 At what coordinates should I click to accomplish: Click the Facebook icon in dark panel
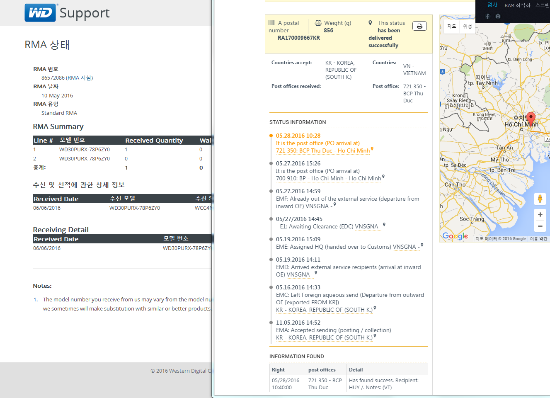point(487,17)
